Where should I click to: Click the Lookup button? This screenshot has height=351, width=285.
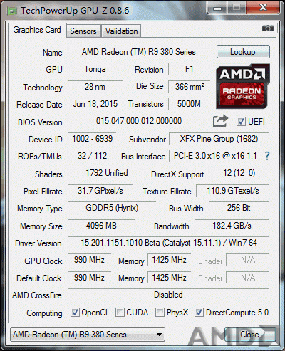tap(243, 52)
